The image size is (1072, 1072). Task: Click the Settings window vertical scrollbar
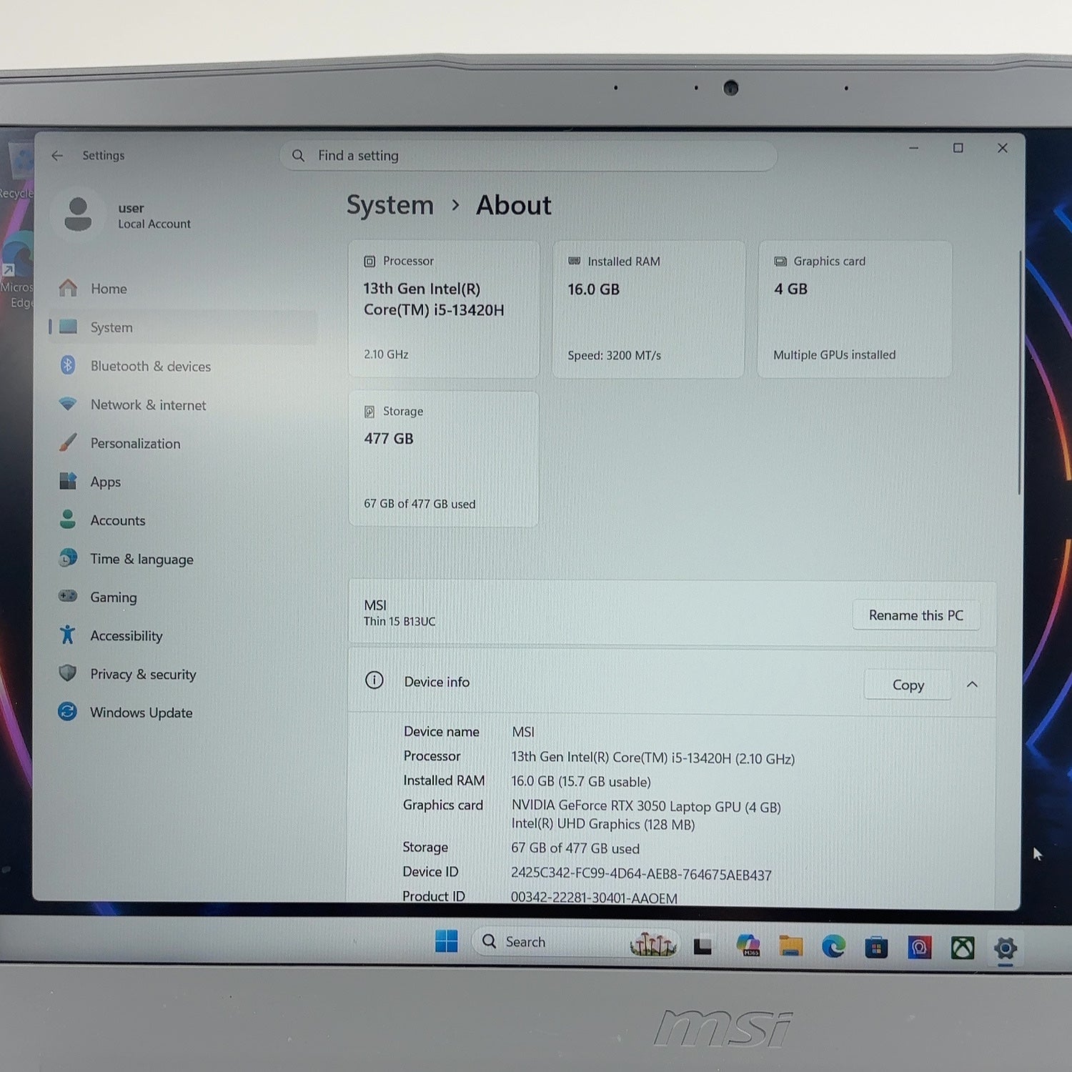1020,372
